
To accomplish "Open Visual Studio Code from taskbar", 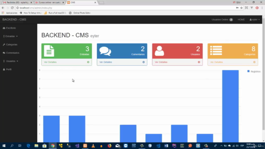I will tap(158, 146).
